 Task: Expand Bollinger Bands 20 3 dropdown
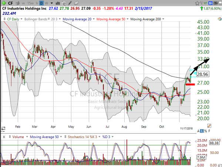(x=60, y=19)
